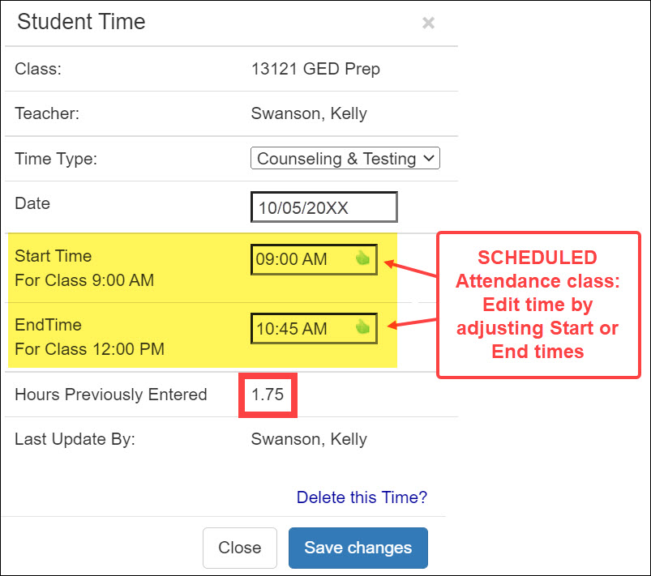Select the highlighted 1.75 hours value

pos(268,395)
